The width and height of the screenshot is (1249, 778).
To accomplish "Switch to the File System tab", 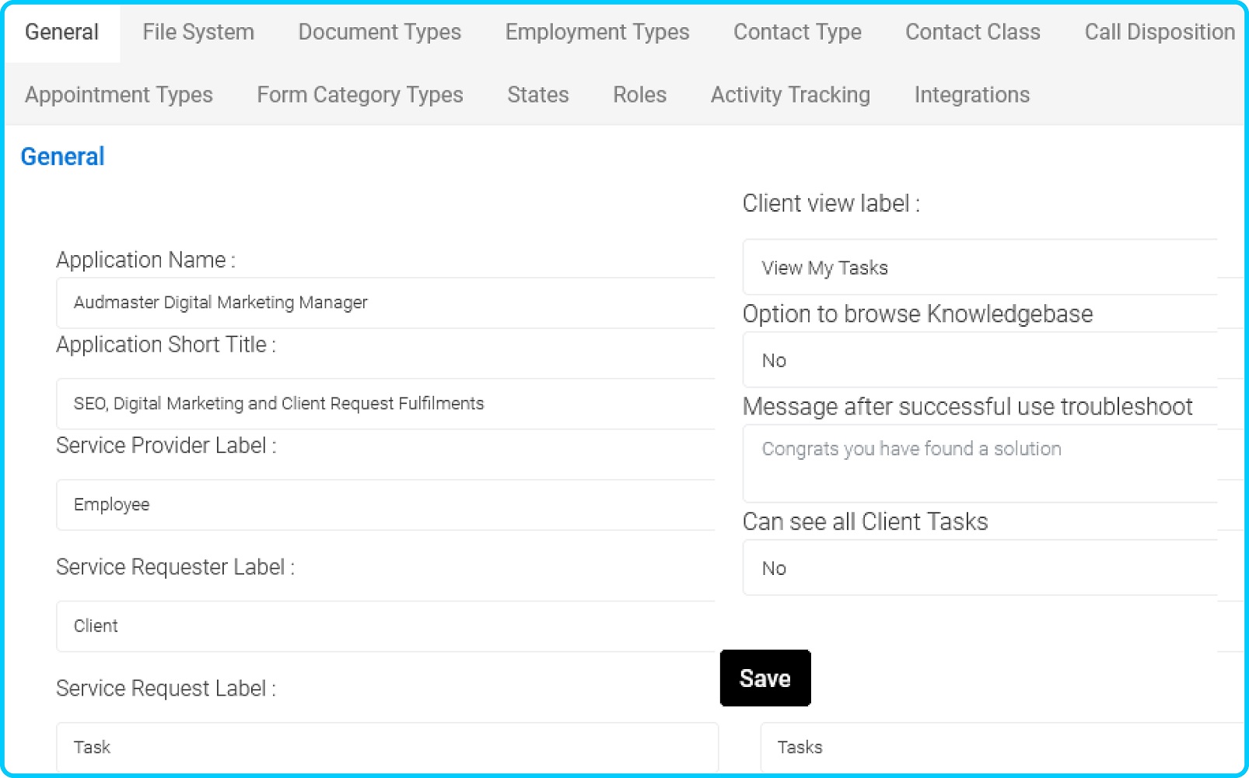I will point(198,32).
